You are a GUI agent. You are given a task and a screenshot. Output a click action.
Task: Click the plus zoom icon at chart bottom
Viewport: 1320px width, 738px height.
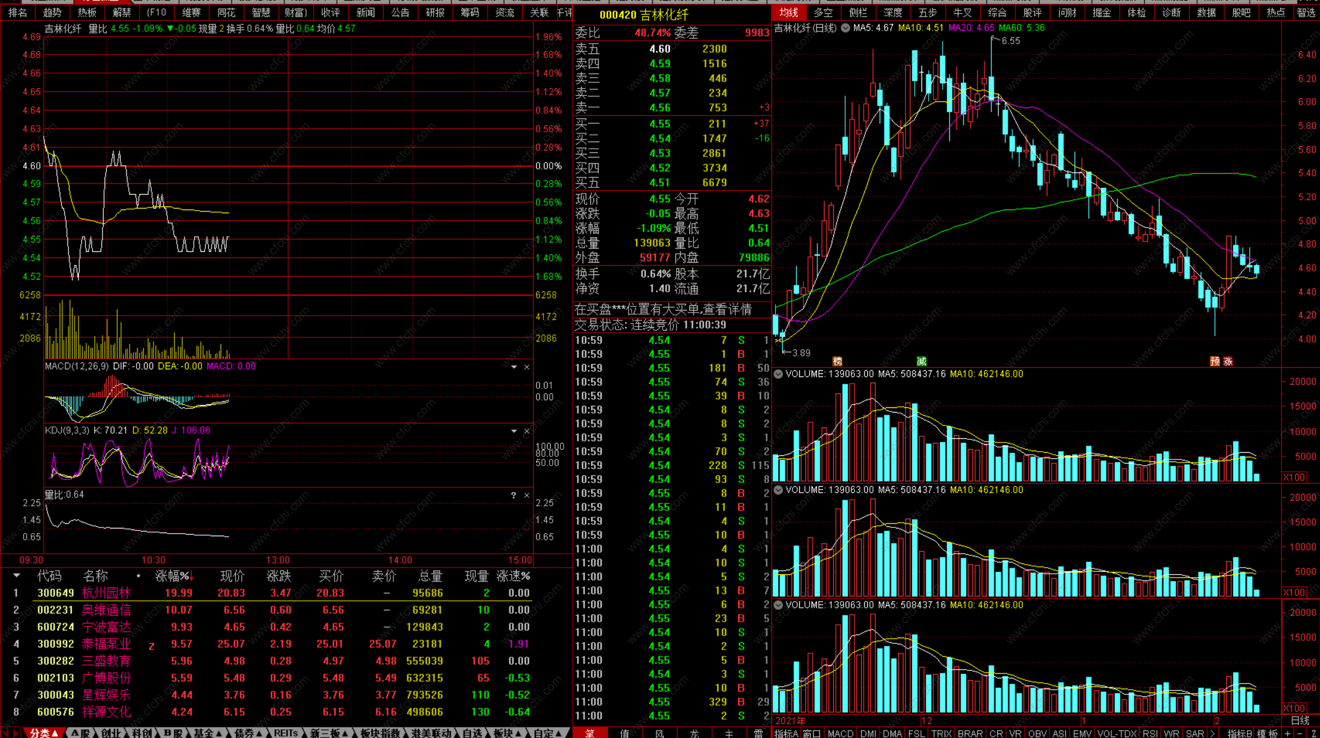click(1287, 733)
